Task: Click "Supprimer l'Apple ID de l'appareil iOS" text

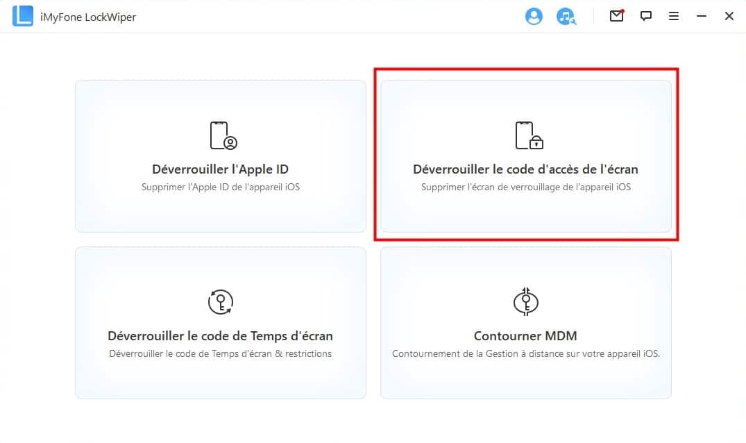Action: tap(220, 187)
